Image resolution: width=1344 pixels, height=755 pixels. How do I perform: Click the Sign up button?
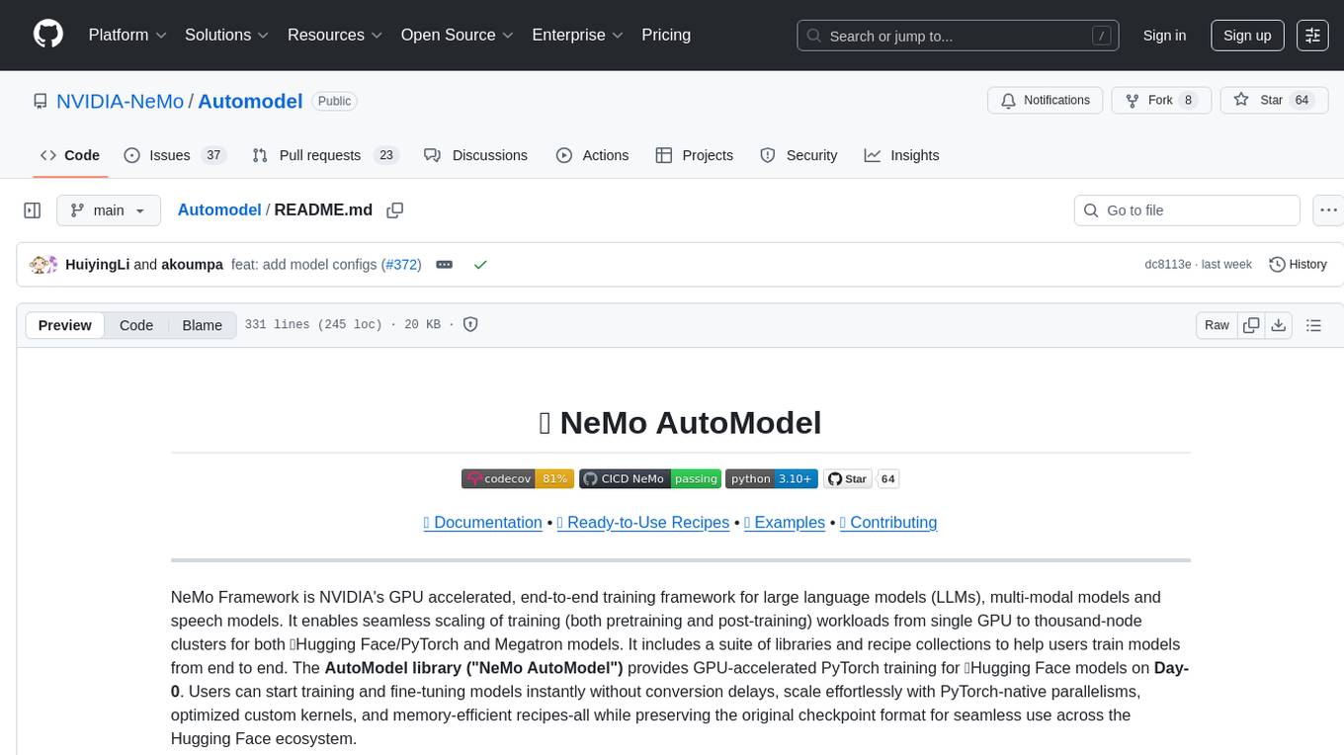[1247, 36]
